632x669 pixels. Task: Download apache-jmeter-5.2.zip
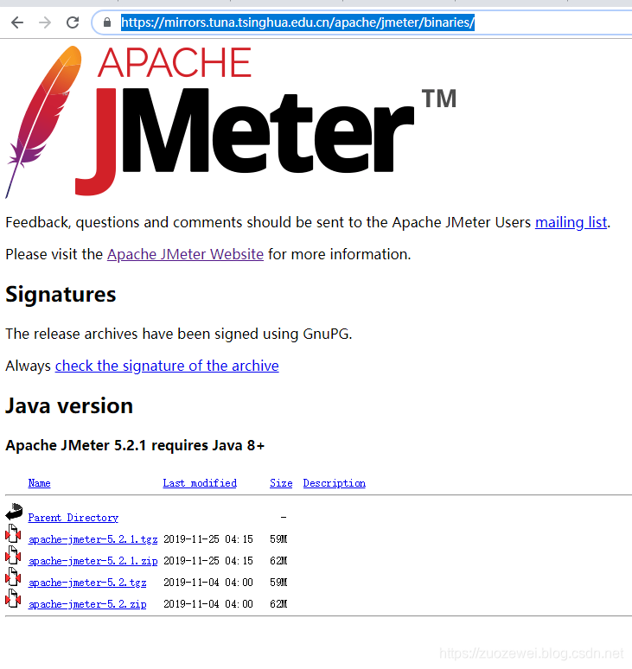click(x=87, y=604)
